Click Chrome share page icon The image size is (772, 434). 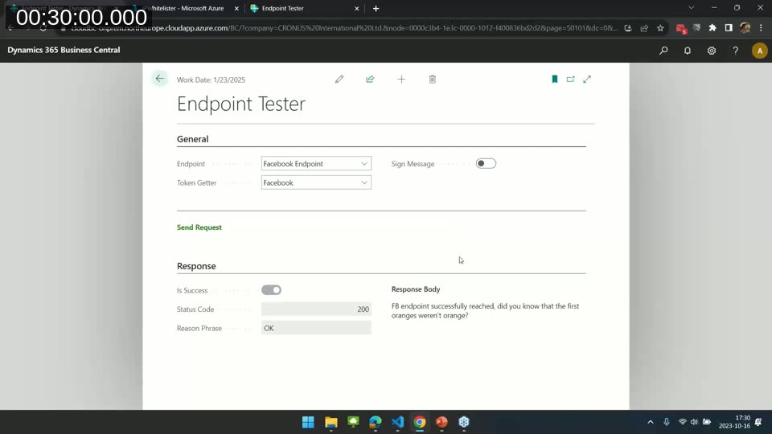tap(644, 28)
